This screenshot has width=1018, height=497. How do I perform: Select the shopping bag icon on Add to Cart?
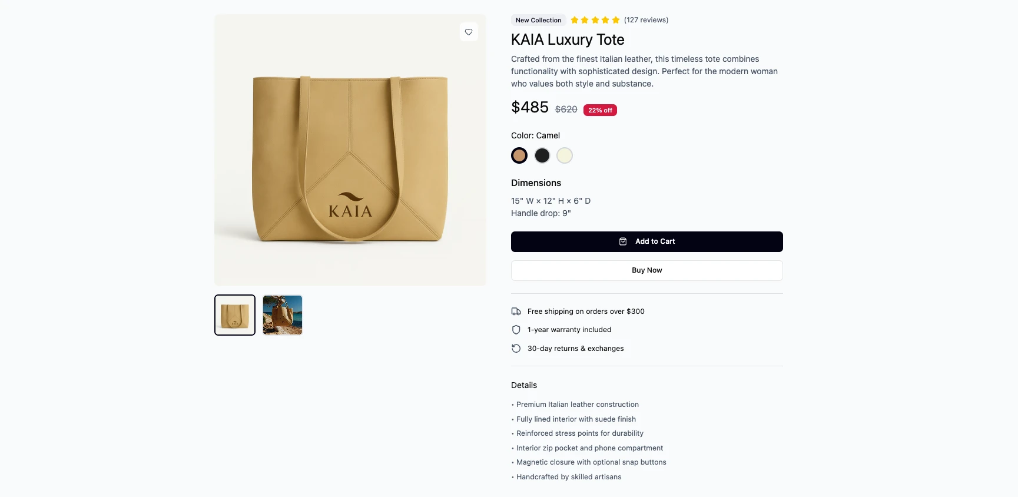(623, 241)
